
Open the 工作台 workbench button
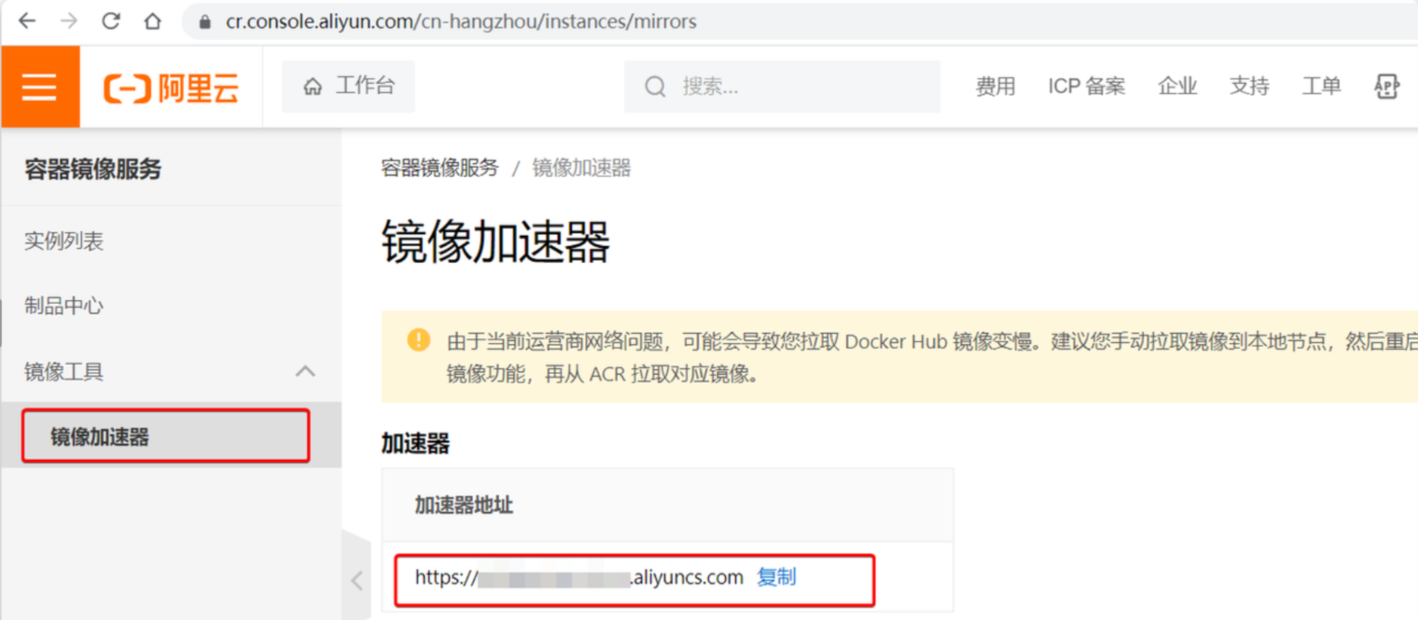349,86
